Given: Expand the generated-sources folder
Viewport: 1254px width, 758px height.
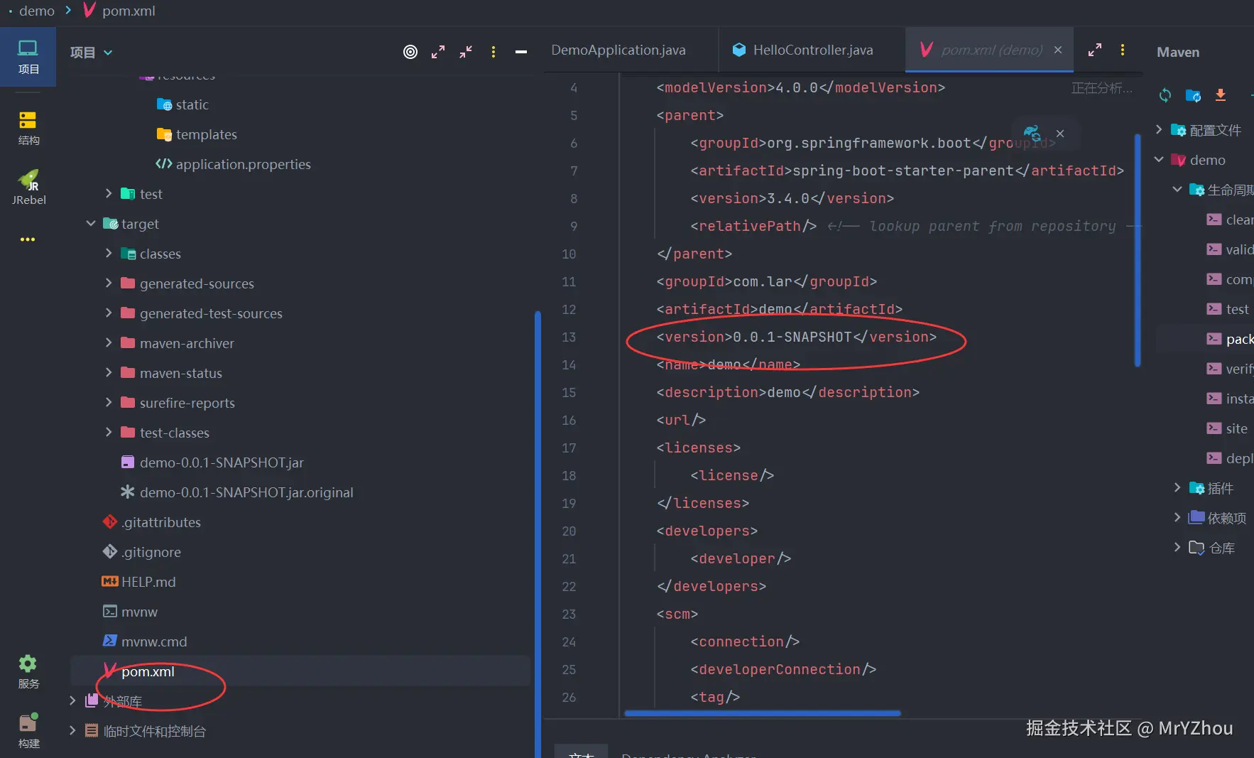Looking at the screenshot, I should coord(109,283).
